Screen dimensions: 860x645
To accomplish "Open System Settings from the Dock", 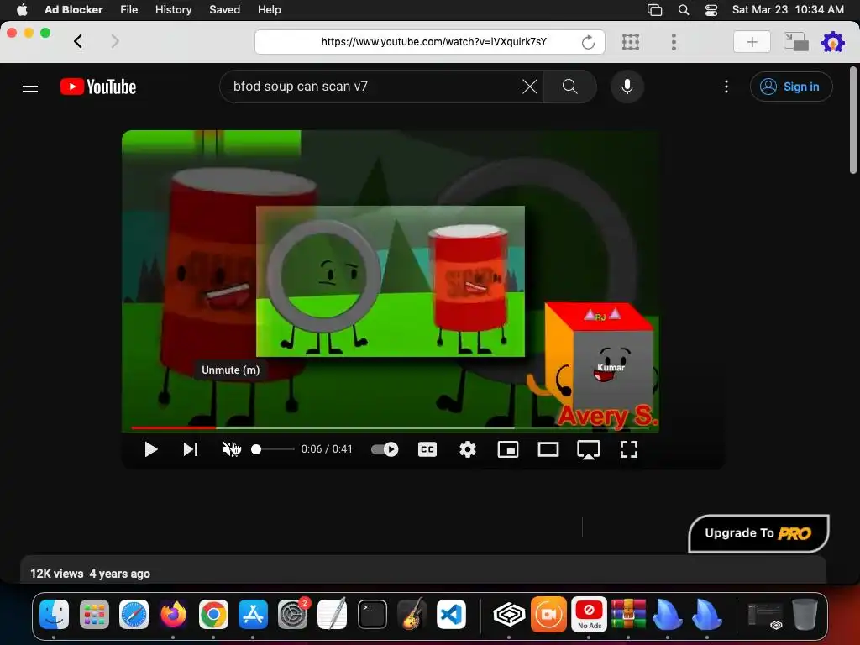I will coord(292,614).
